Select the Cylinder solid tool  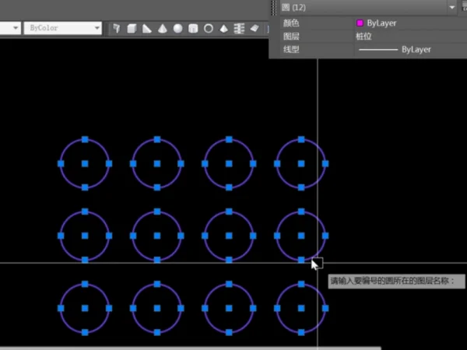click(193, 29)
